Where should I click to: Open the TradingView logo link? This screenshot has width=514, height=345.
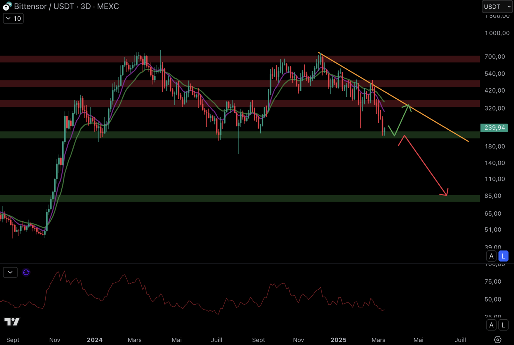coord(12,322)
